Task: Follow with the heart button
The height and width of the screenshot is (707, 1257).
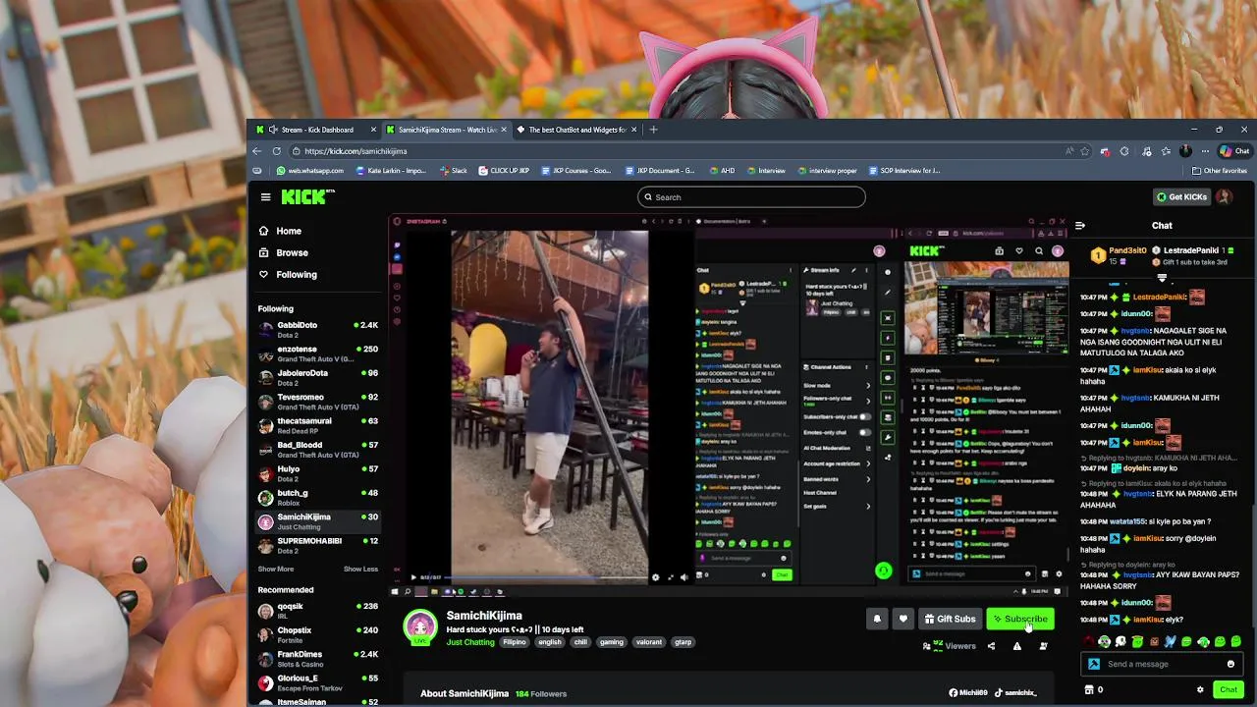Action: 902,620
